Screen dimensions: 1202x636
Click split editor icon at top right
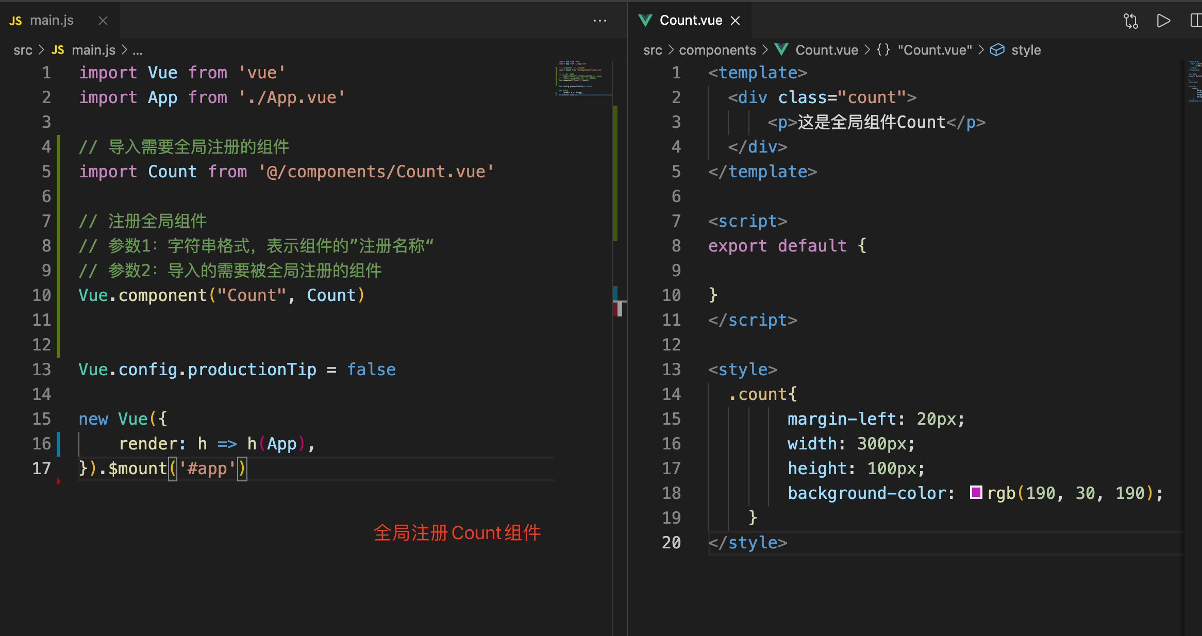1196,21
